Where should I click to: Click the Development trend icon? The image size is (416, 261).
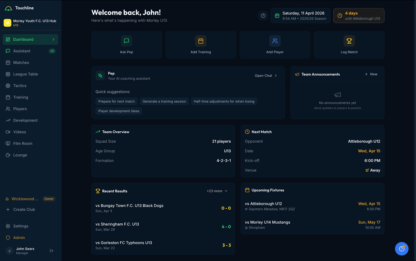8,121
